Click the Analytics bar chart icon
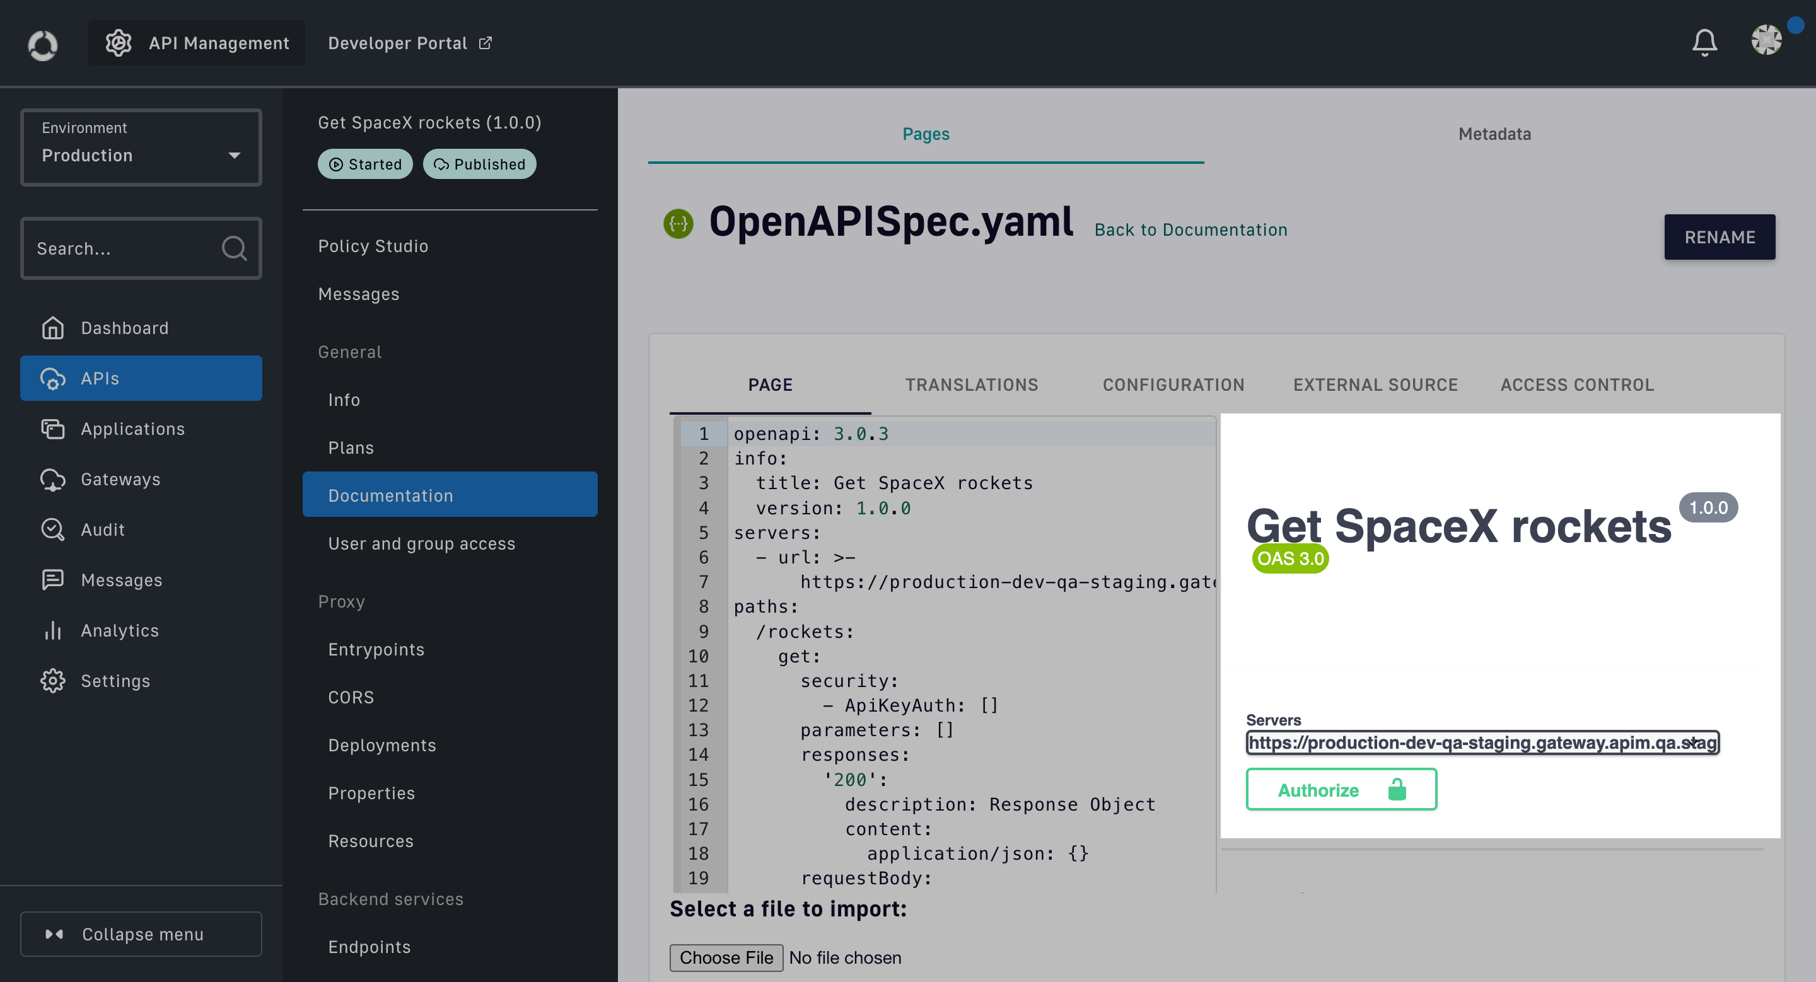 pos(53,630)
